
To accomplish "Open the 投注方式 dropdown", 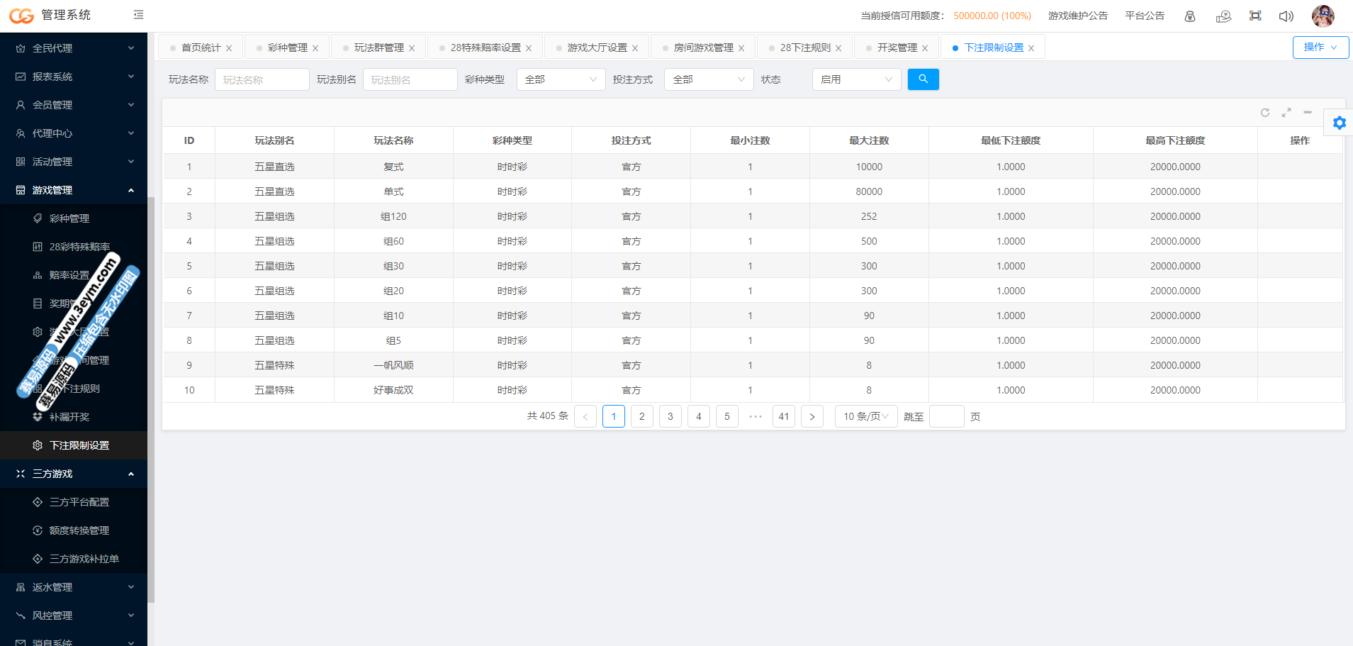I will 708,79.
